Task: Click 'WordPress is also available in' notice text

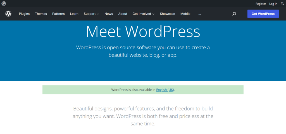Action: pyautogui.click(x=133, y=90)
